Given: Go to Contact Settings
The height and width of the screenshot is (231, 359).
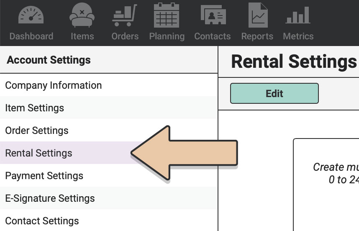Looking at the screenshot, I should pos(109,220).
